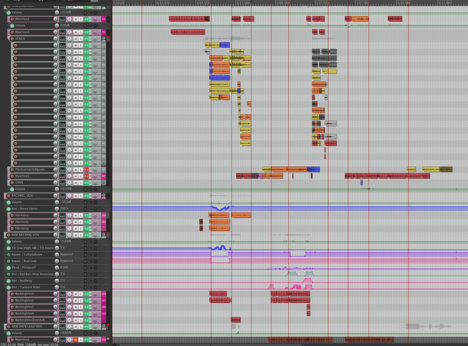Click record-arm circle on STACK track

coord(12,39)
